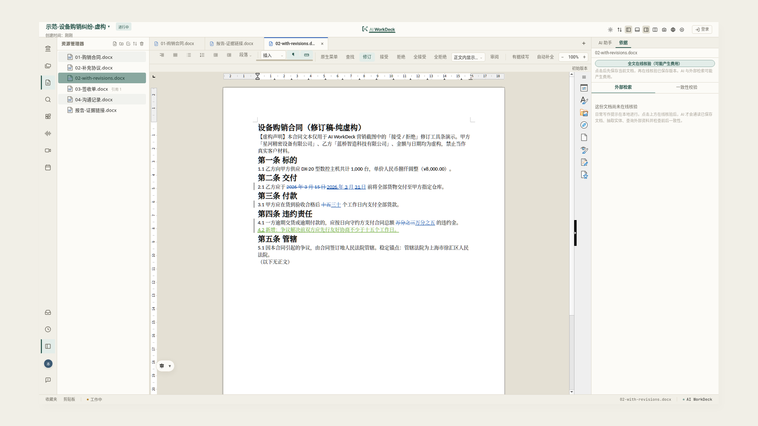Open the properties settings panel icon
The height and width of the screenshot is (426, 758).
pyautogui.click(x=584, y=88)
